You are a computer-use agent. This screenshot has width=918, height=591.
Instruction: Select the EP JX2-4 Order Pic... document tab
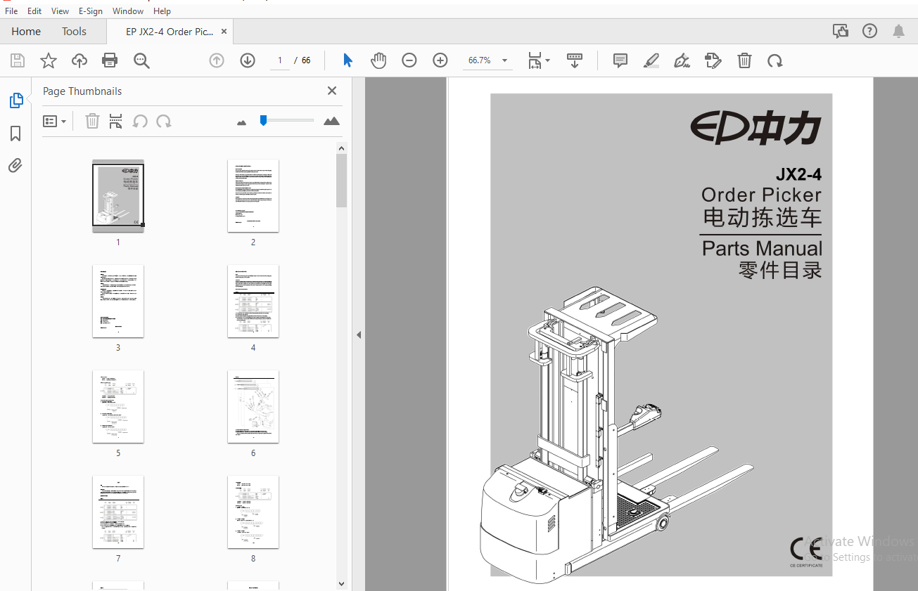pos(169,32)
